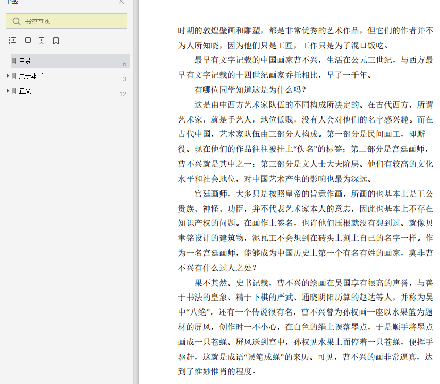Open the 正文 bookmark entry
This screenshot has height=384, width=440.
pyautogui.click(x=25, y=91)
